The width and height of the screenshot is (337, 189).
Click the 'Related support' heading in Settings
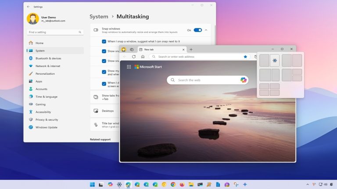(x=100, y=139)
